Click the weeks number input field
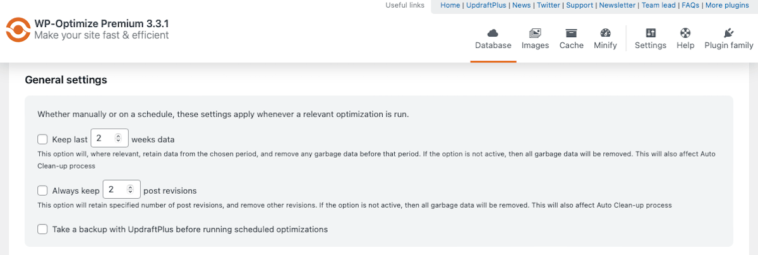 [x=102, y=138]
